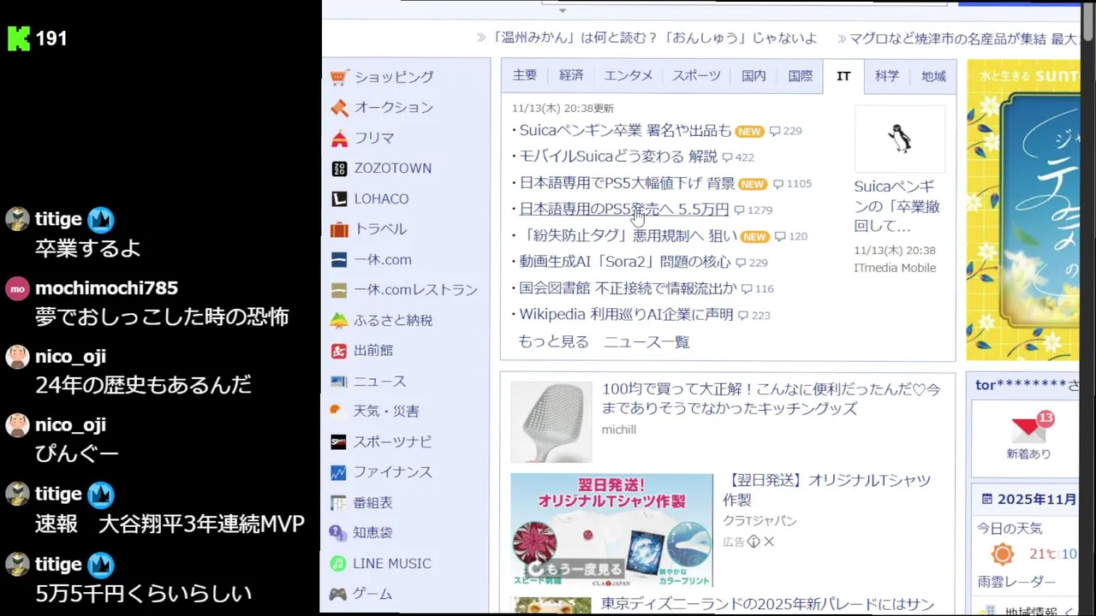Click the ふるさと納税 icon
The height and width of the screenshot is (616, 1096).
point(339,320)
